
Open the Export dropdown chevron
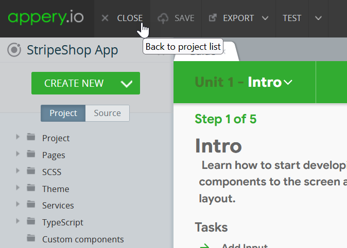[265, 18]
